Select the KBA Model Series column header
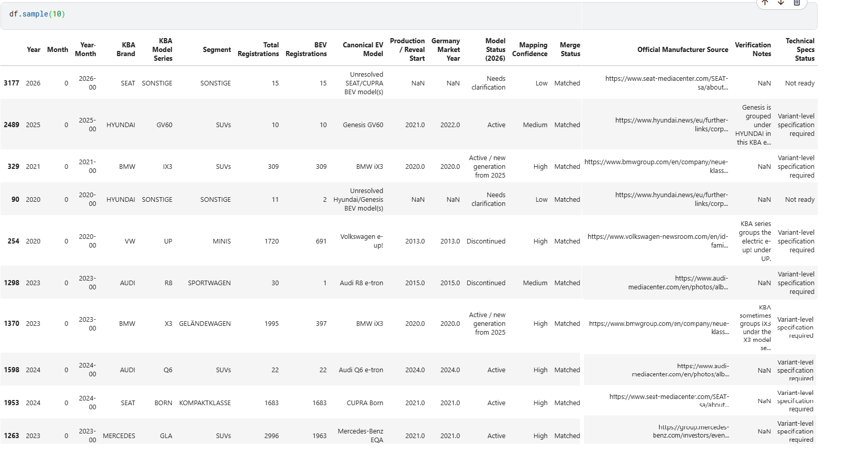Image resolution: width=847 pixels, height=452 pixels. 163,49
